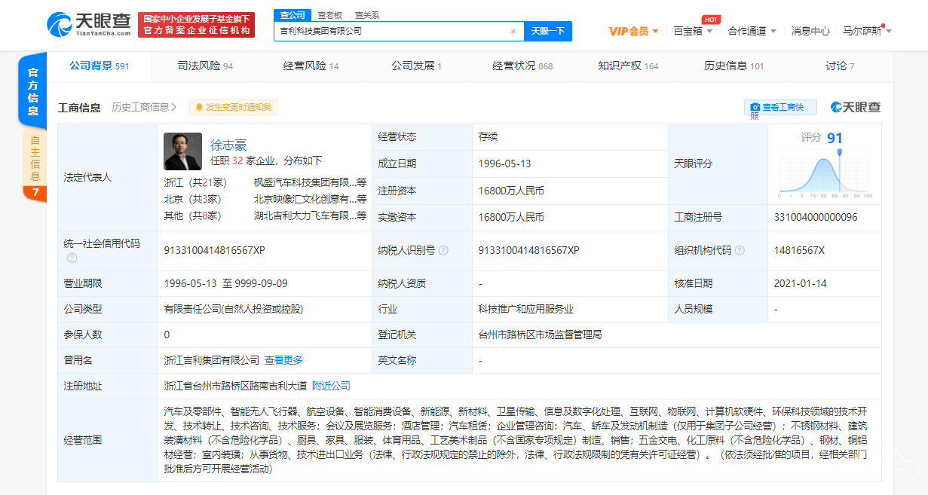
Task: Click 查看更多 next to 浙江吉利集团有限公司
Action: (x=283, y=360)
